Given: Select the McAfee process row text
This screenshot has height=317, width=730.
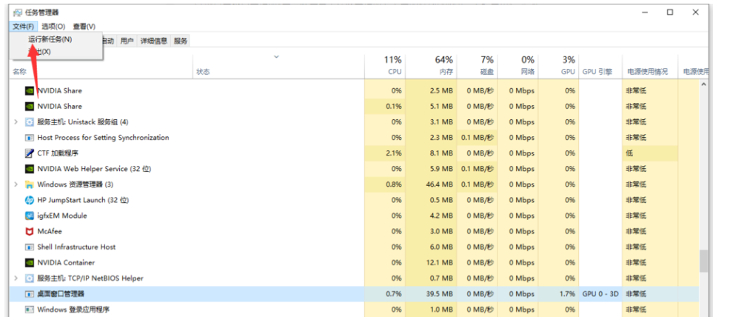Looking at the screenshot, I should (50, 231).
